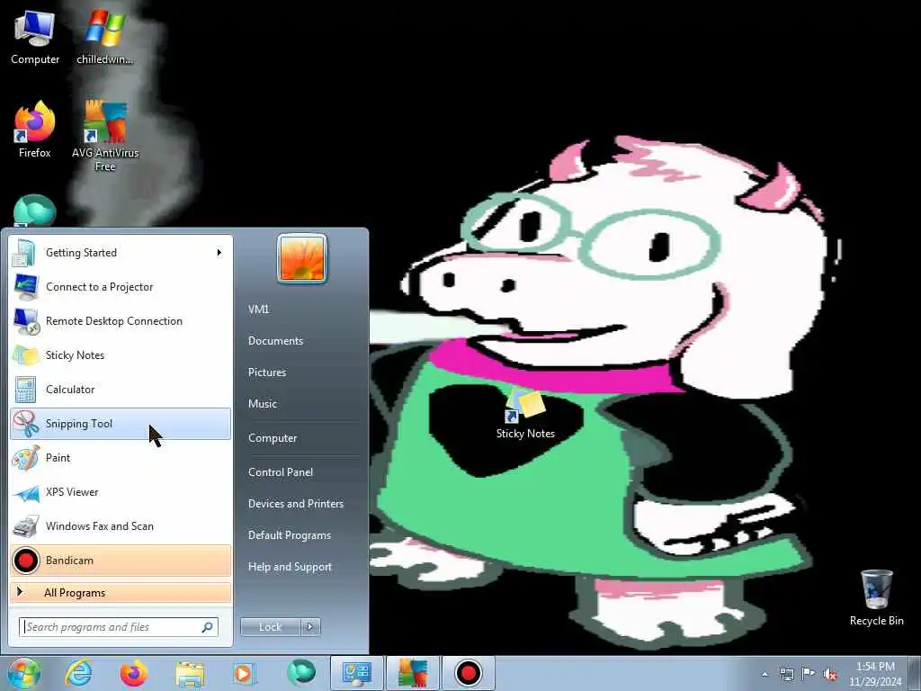Click the user account picture

302,258
